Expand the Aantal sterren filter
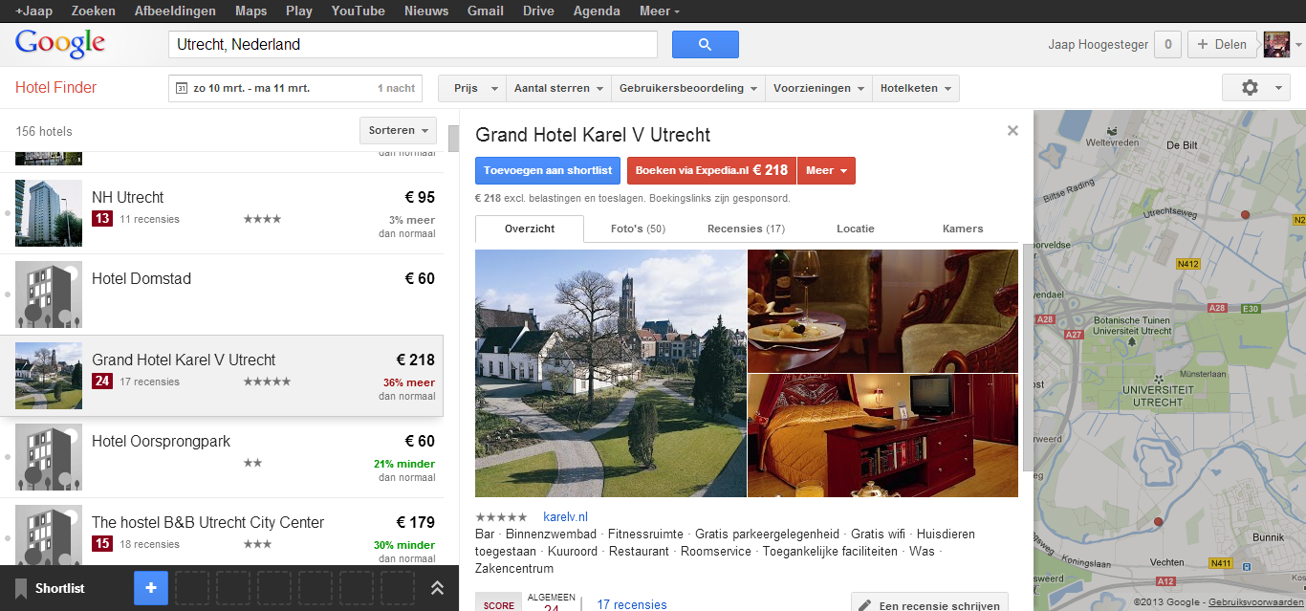 click(558, 88)
